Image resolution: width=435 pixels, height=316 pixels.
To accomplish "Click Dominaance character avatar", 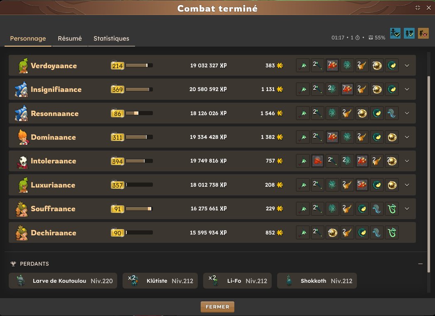I will 23,137.
